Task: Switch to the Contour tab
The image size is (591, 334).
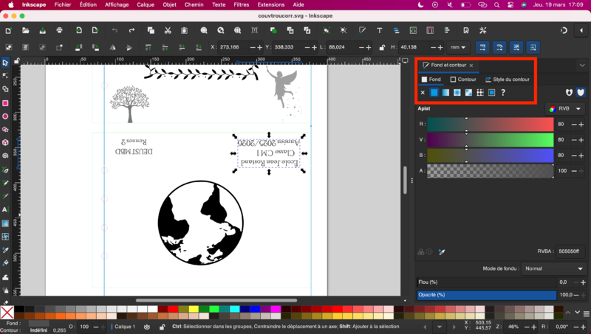Action: [x=463, y=79]
